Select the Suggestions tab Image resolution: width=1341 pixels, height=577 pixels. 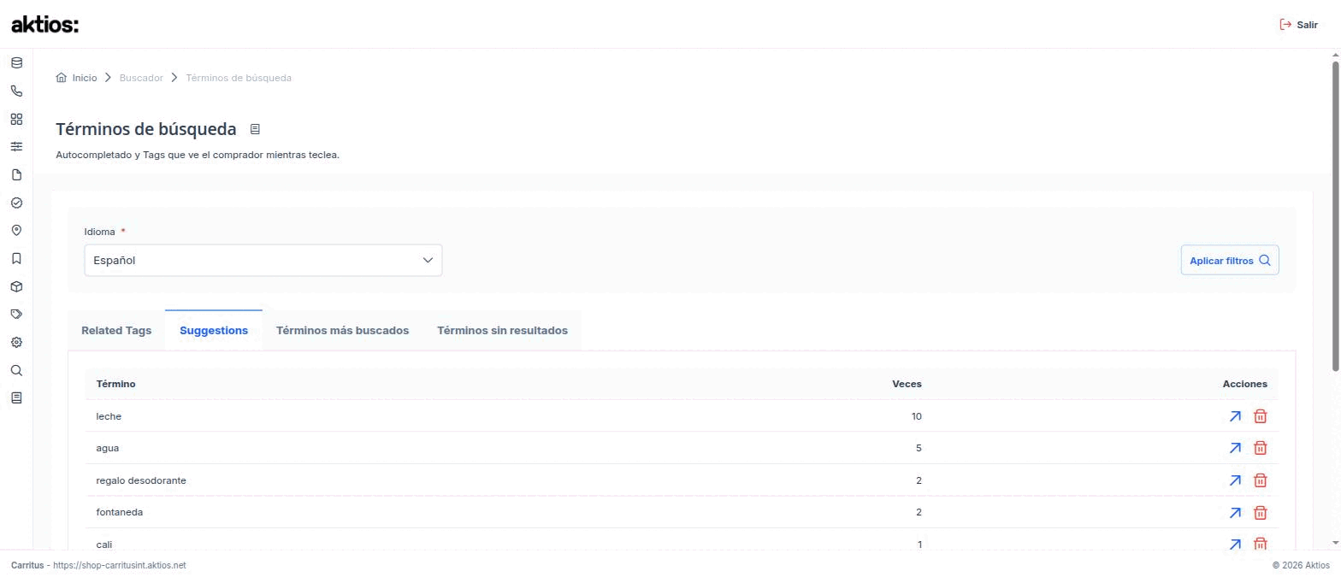(214, 331)
